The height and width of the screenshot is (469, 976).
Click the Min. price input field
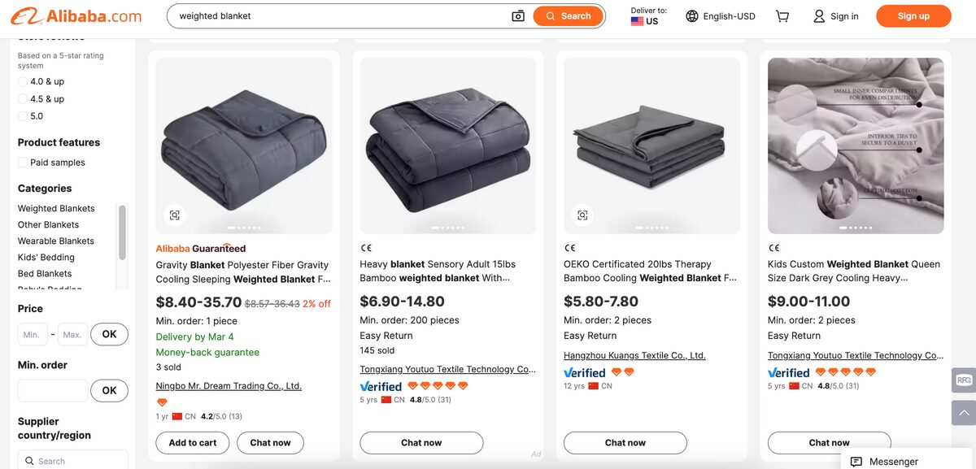[33, 334]
